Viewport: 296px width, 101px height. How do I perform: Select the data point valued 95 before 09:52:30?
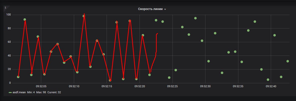pyautogui.click(x=195, y=18)
